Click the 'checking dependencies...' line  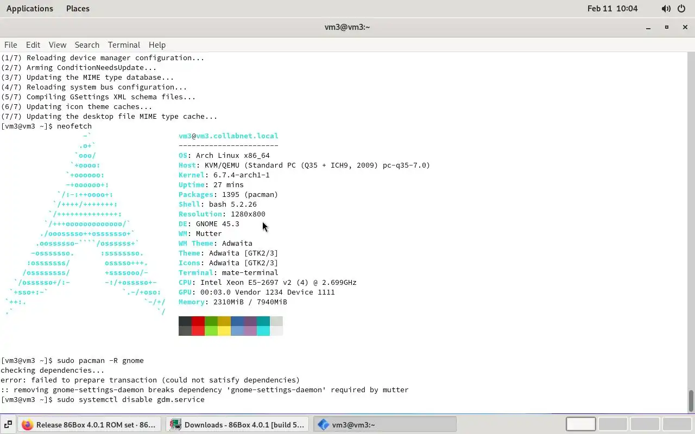53,371
